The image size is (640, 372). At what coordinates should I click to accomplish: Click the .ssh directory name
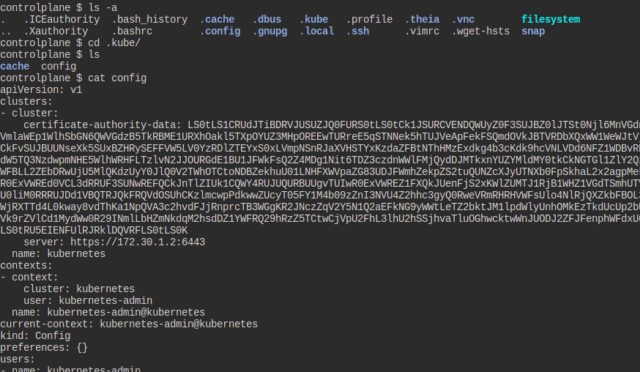point(357,31)
